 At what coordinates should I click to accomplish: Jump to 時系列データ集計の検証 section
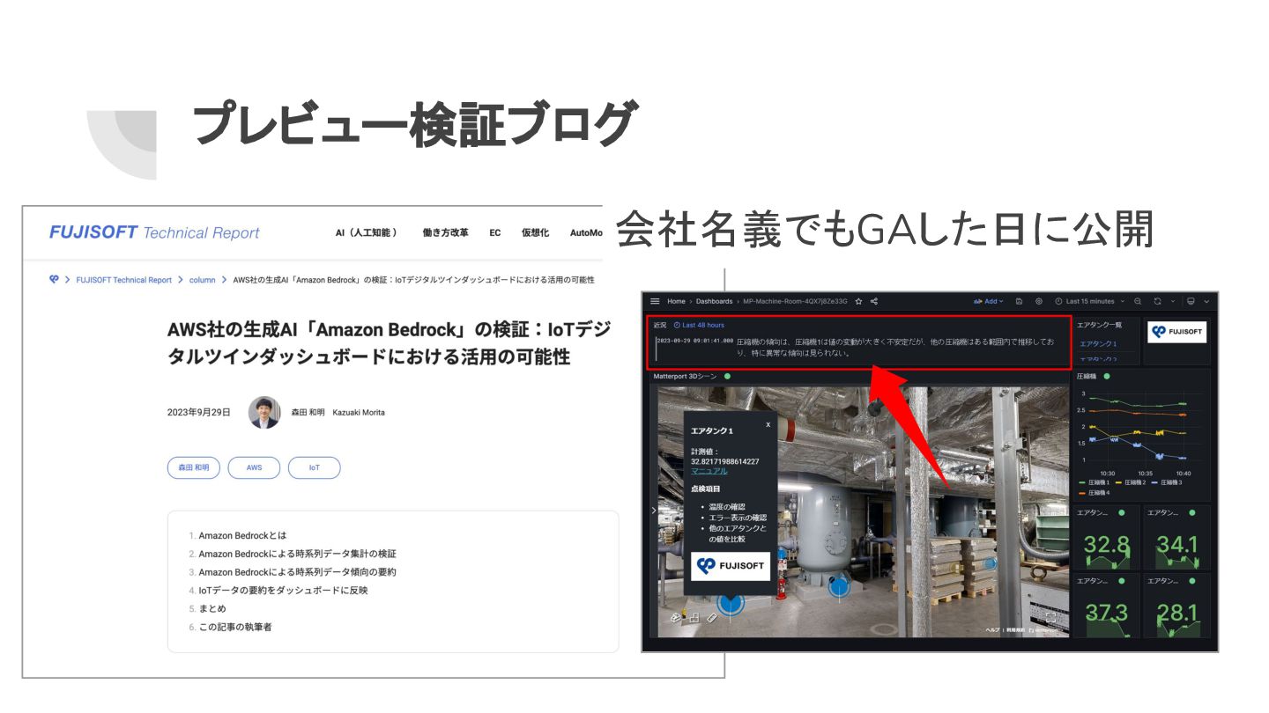[x=297, y=554]
